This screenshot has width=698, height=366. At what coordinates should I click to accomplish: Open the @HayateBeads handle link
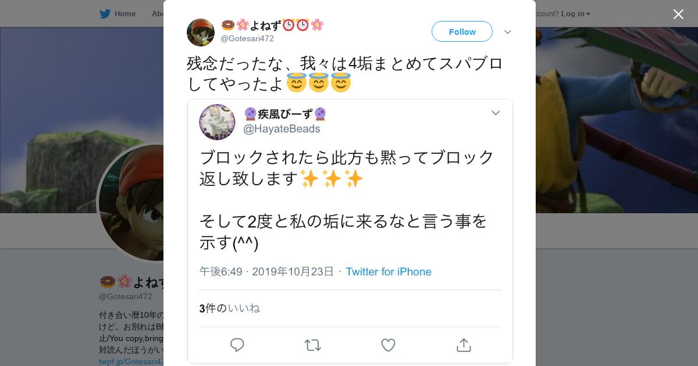pos(282,129)
